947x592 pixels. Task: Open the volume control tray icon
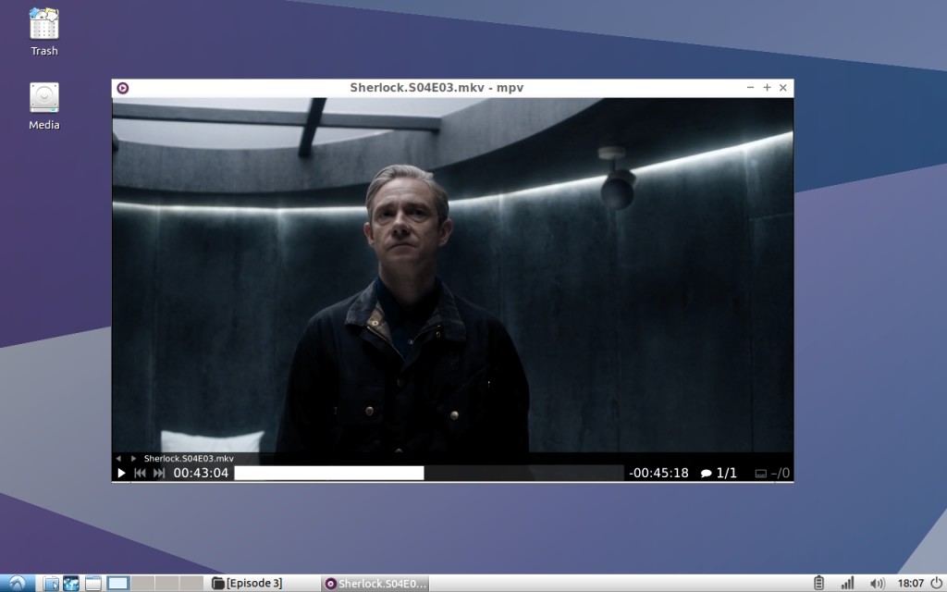click(877, 583)
